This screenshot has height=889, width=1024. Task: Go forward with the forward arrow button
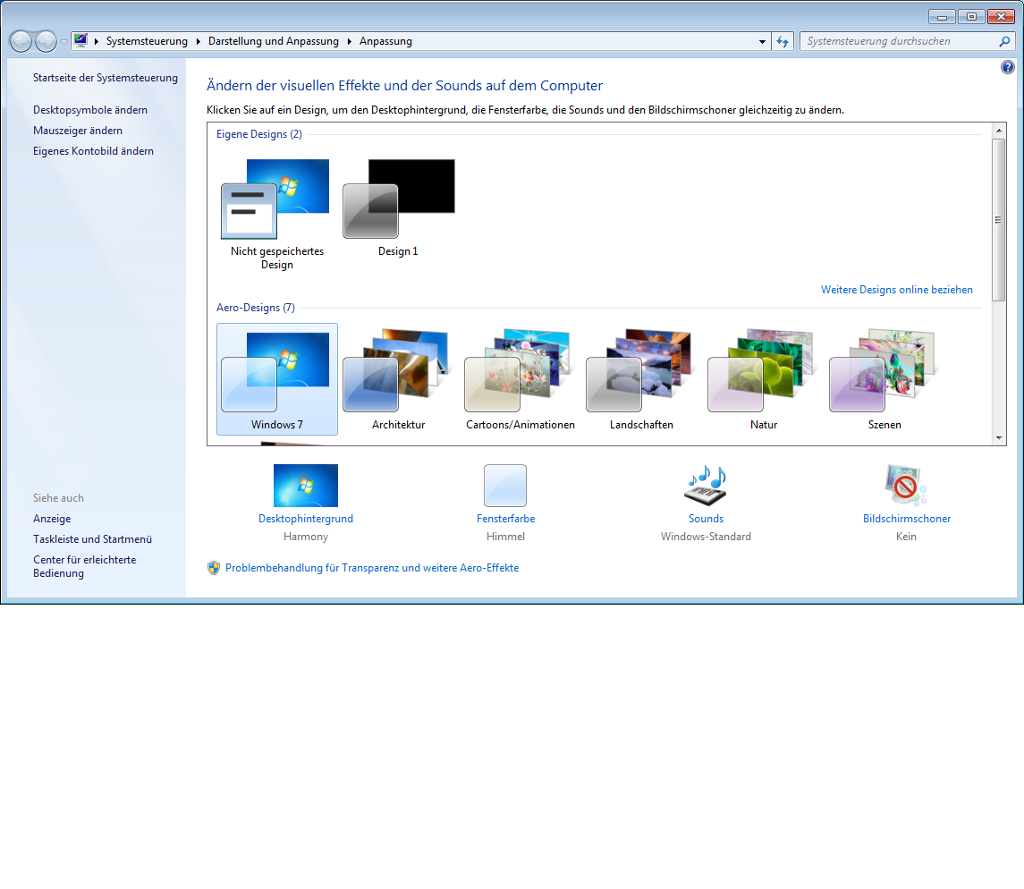tap(46, 41)
